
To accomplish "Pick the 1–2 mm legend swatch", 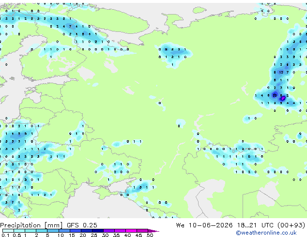I will (x=31, y=231).
